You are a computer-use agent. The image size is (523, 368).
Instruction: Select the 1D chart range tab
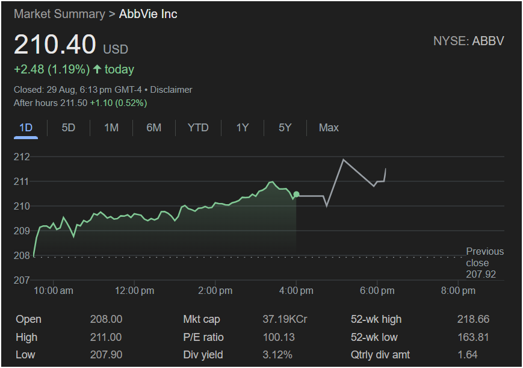coord(26,128)
